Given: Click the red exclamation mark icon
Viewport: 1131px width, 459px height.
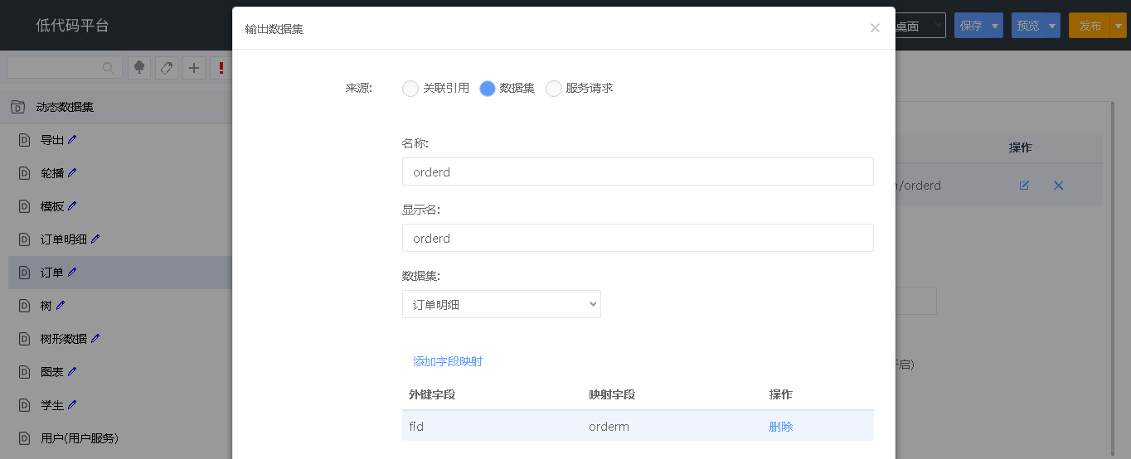Looking at the screenshot, I should [221, 68].
